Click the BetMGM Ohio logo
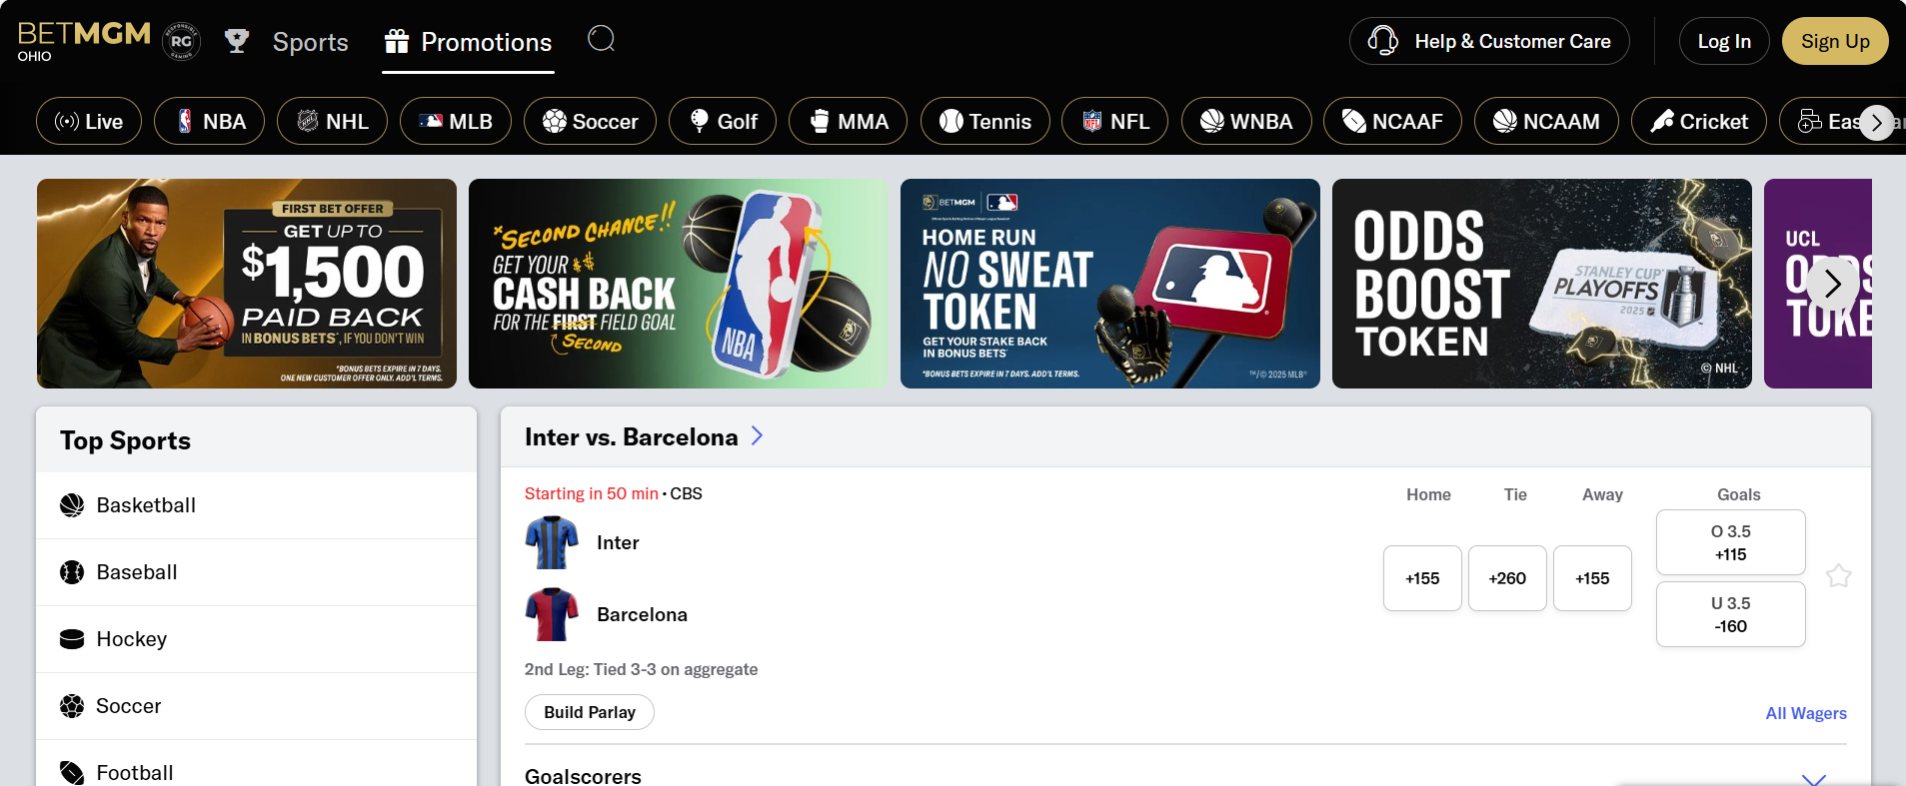The width and height of the screenshot is (1906, 786). click(x=84, y=41)
